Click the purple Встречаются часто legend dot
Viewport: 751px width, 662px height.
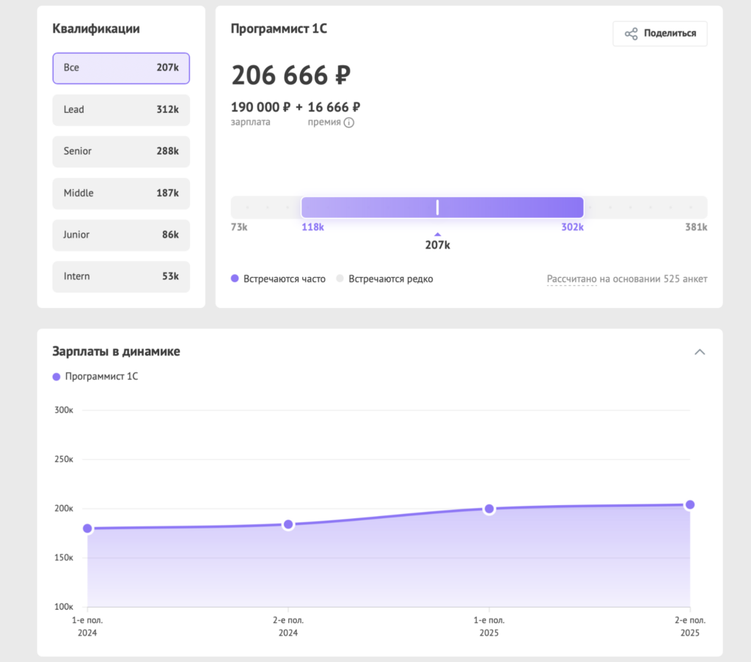pos(235,279)
